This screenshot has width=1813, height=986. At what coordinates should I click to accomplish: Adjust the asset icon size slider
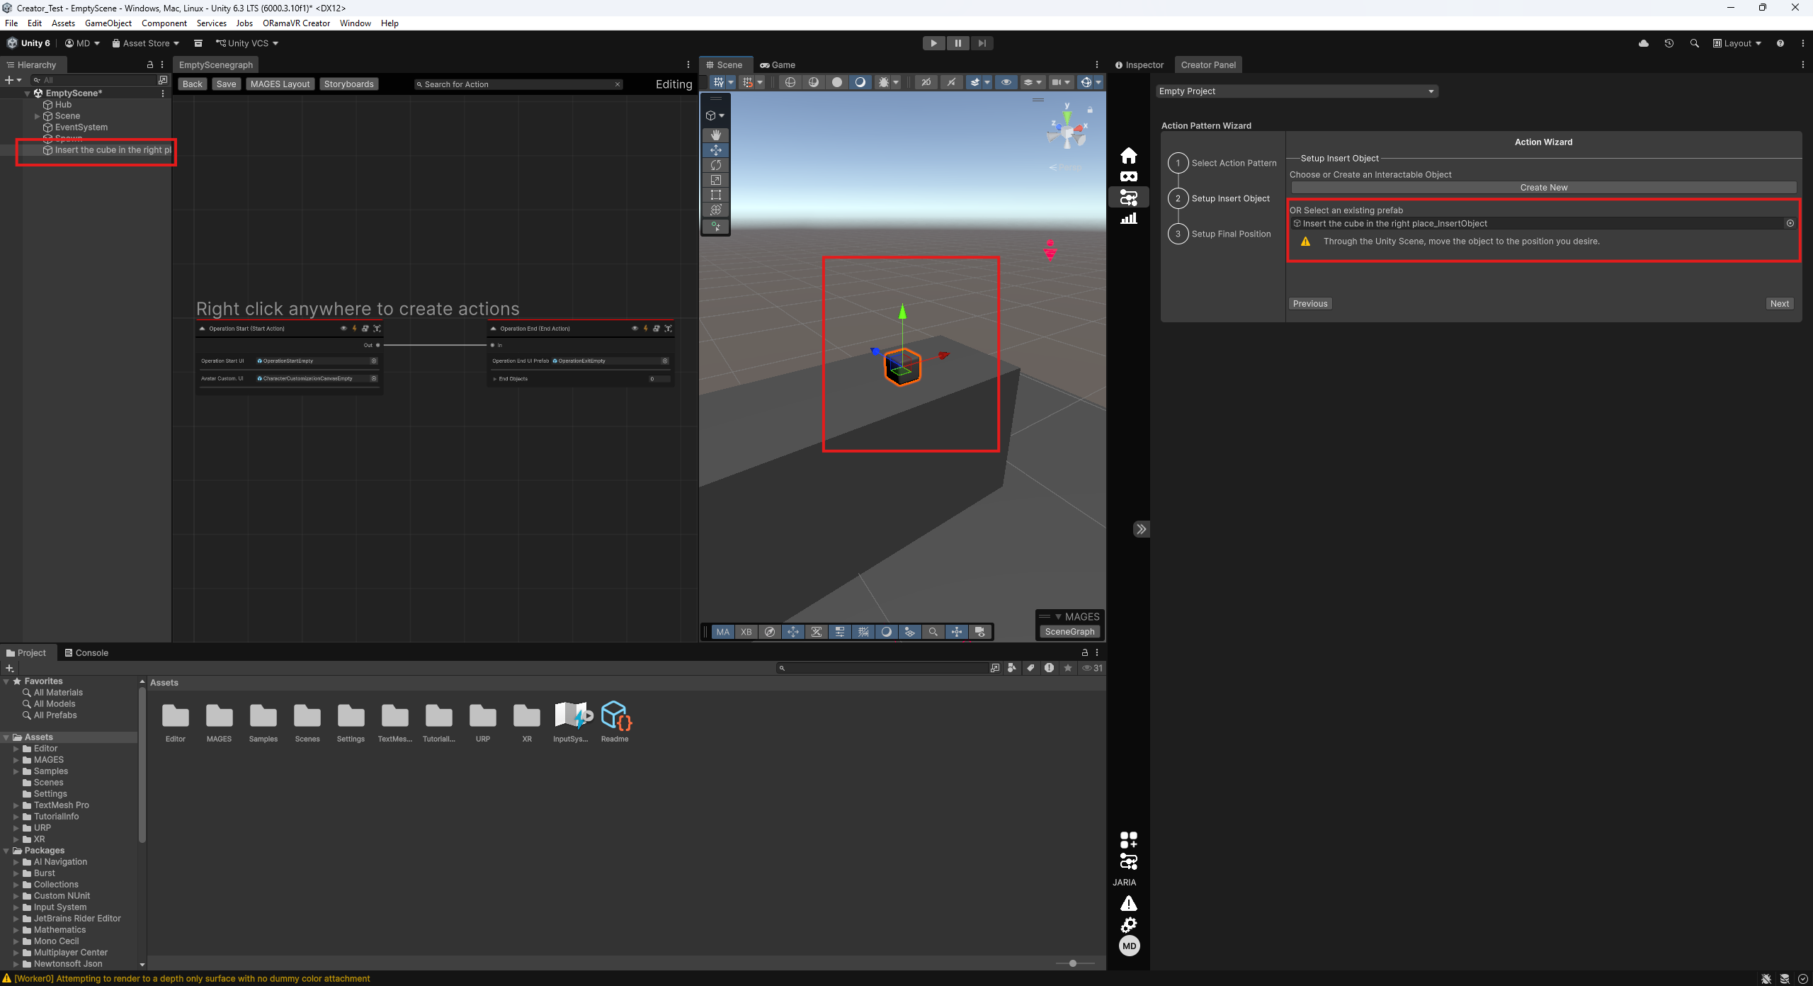(1074, 963)
